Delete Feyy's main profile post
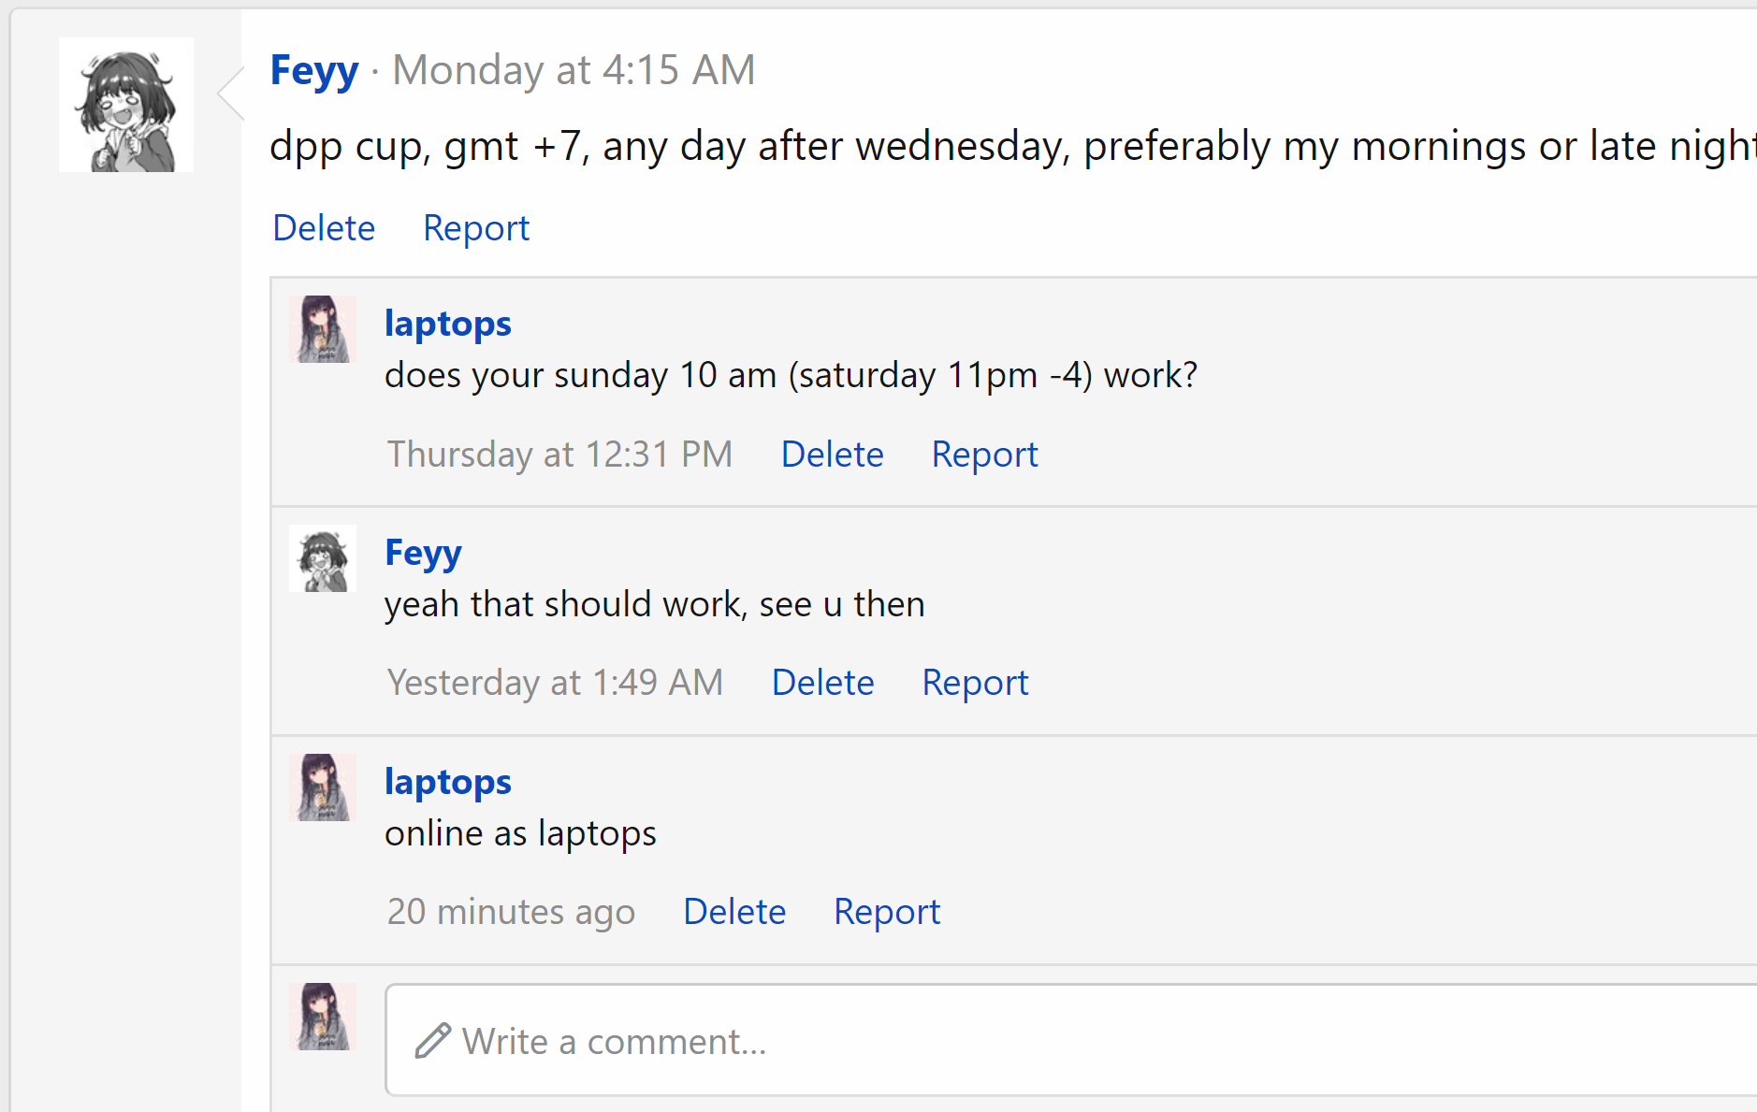The image size is (1757, 1112). coord(324,228)
